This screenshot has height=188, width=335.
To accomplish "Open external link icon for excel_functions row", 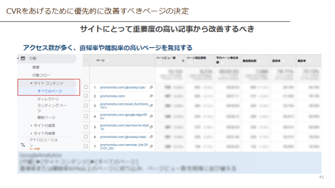I will [x=151, y=105].
